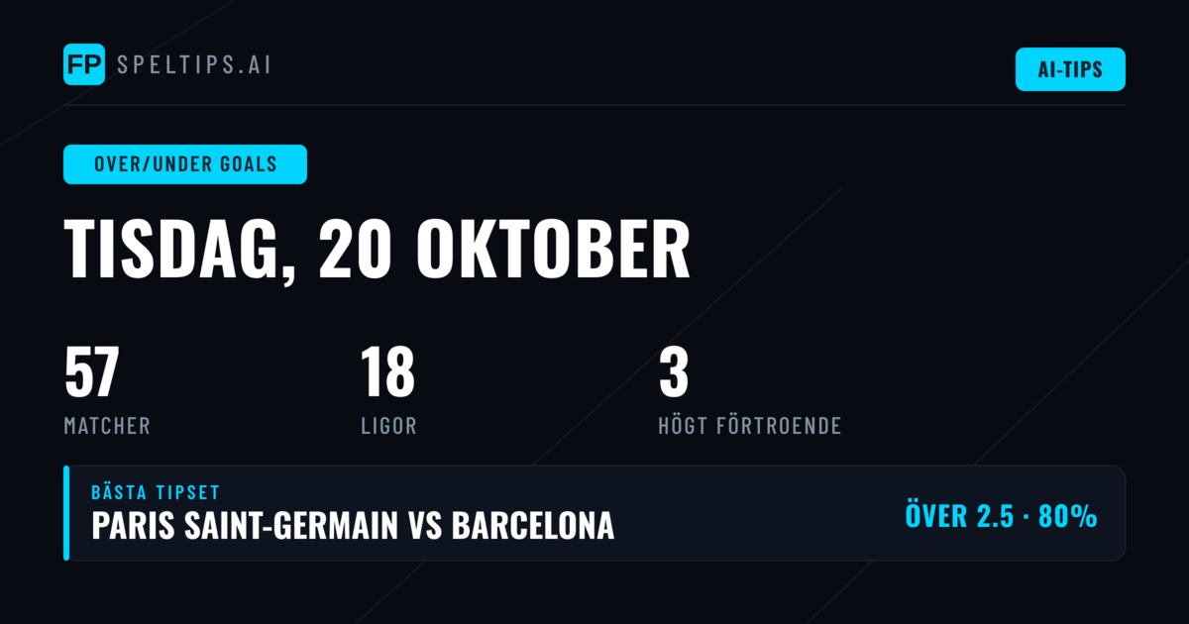This screenshot has height=624, width=1189.
Task: Click the horizontal header divider line
Action: [x=594, y=105]
